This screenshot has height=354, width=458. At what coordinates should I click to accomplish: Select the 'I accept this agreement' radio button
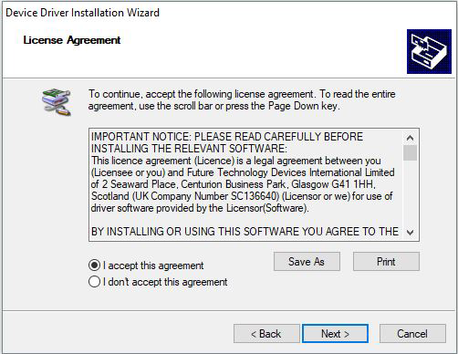click(94, 265)
